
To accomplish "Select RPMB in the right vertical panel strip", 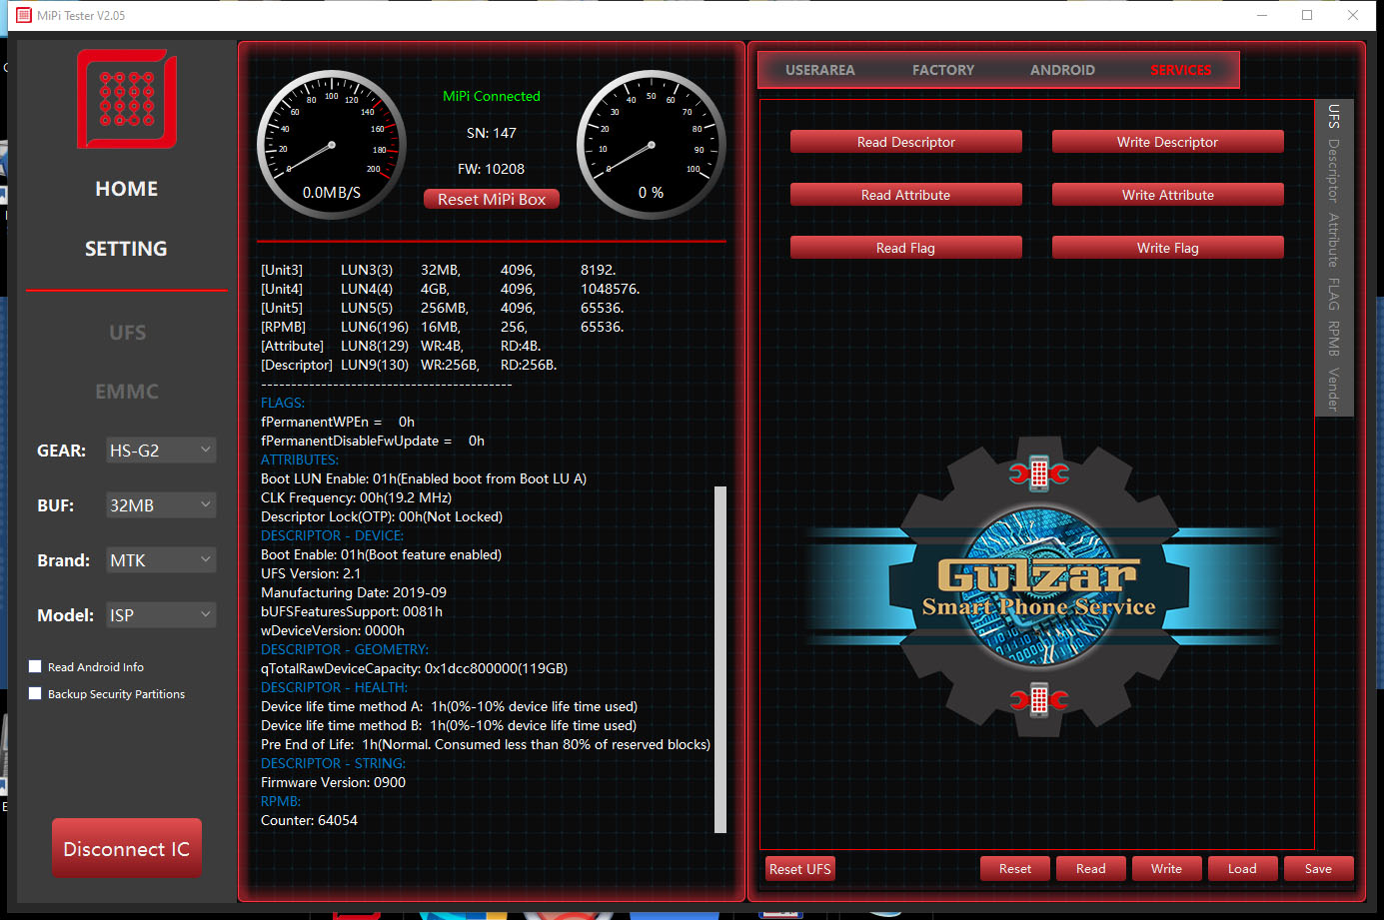I will [x=1334, y=339].
